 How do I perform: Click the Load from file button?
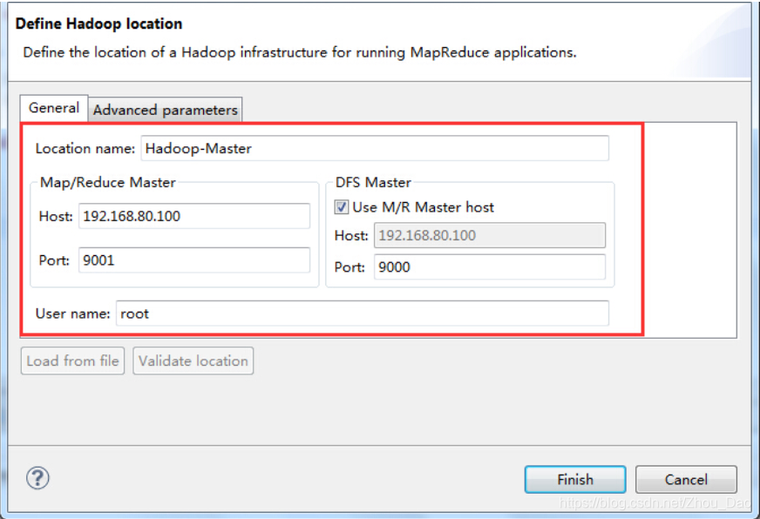coord(72,361)
